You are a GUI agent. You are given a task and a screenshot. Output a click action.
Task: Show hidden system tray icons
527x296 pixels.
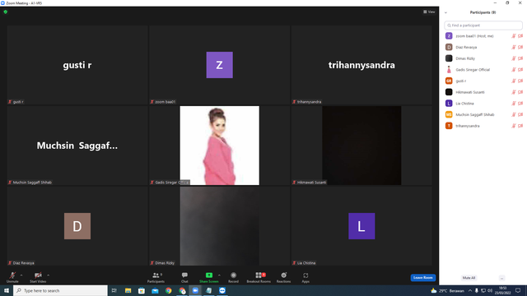click(470, 290)
